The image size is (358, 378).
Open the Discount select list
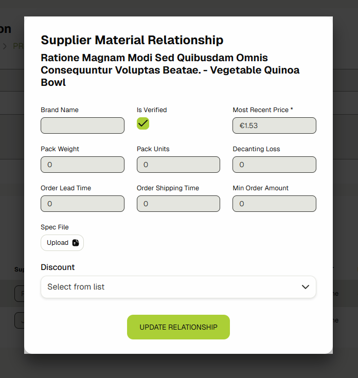click(170, 287)
